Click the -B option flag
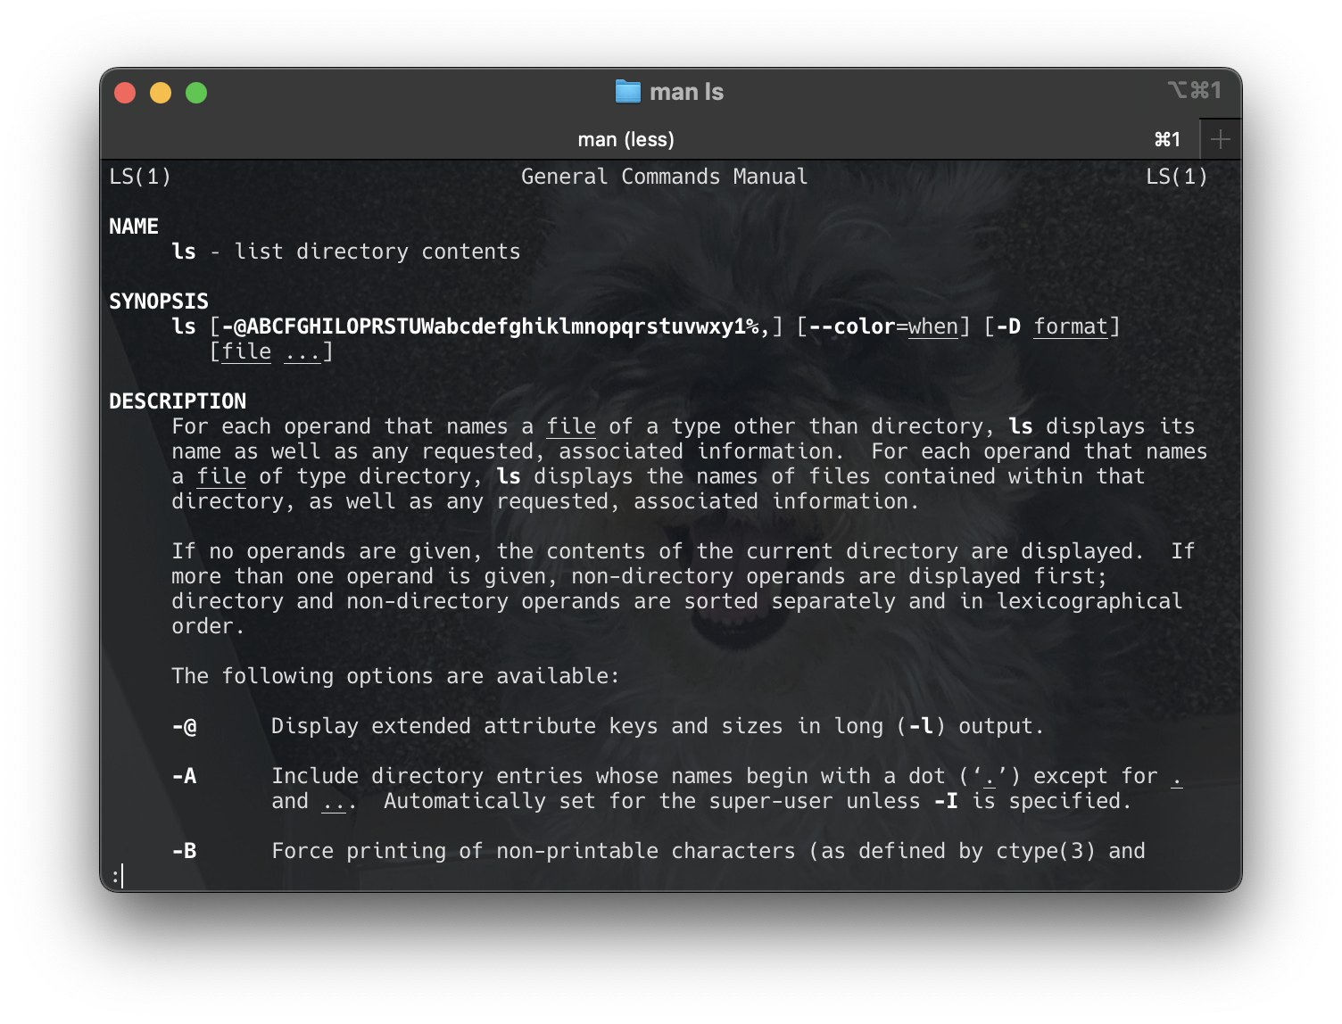 [x=184, y=851]
